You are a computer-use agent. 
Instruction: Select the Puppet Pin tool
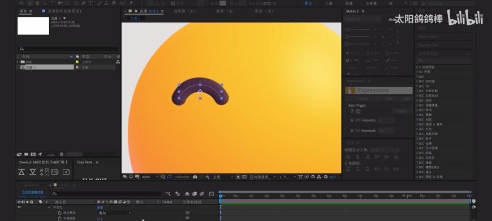pyautogui.click(x=132, y=3)
